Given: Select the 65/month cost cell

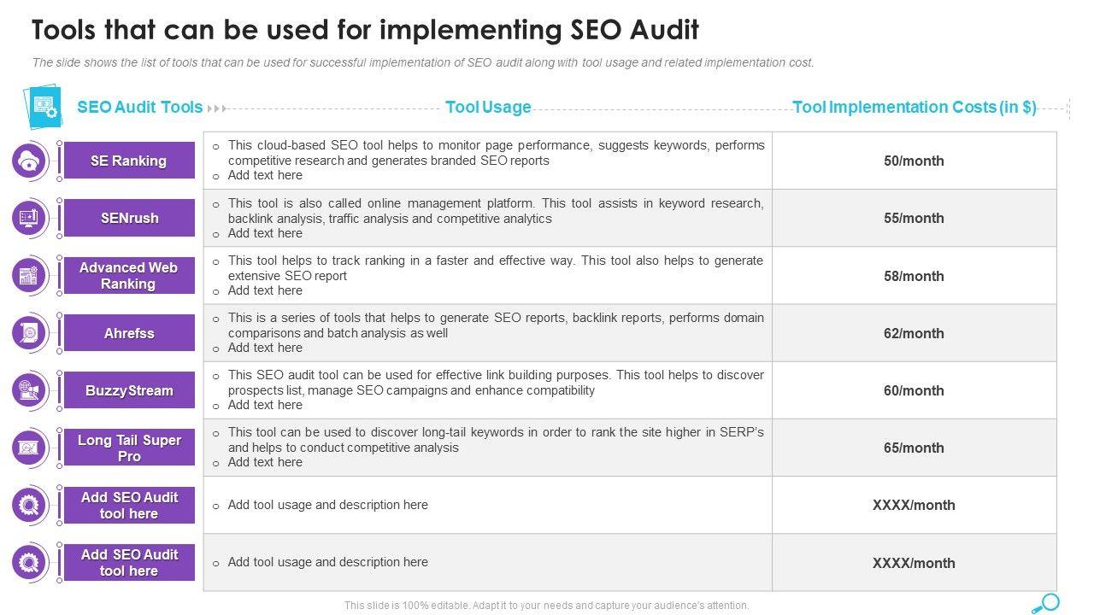Looking at the screenshot, I should tap(914, 448).
